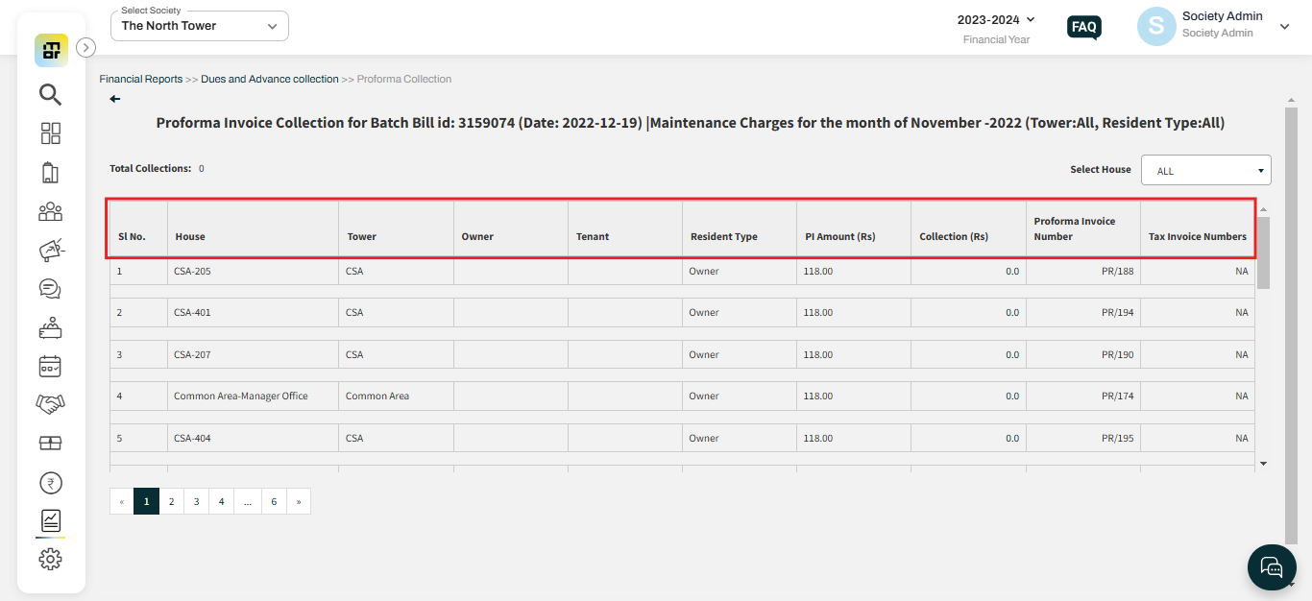Screen dimensions: 1312x601
Task: Go to next page with » button
Action: 299,501
